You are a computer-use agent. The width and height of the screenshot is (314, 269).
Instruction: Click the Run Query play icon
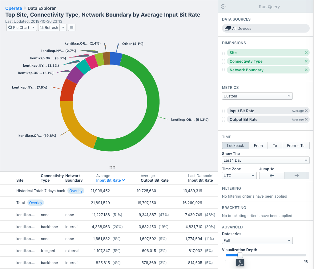223,6
